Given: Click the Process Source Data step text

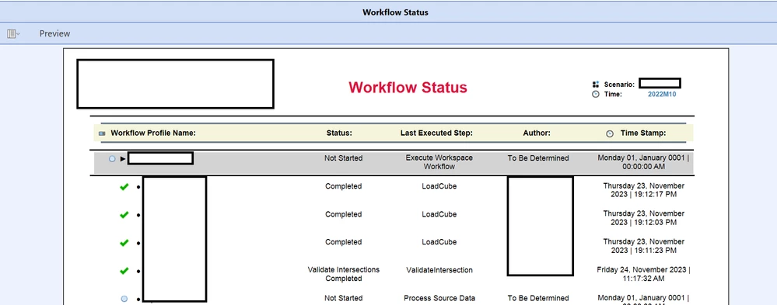Looking at the screenshot, I should 439,298.
